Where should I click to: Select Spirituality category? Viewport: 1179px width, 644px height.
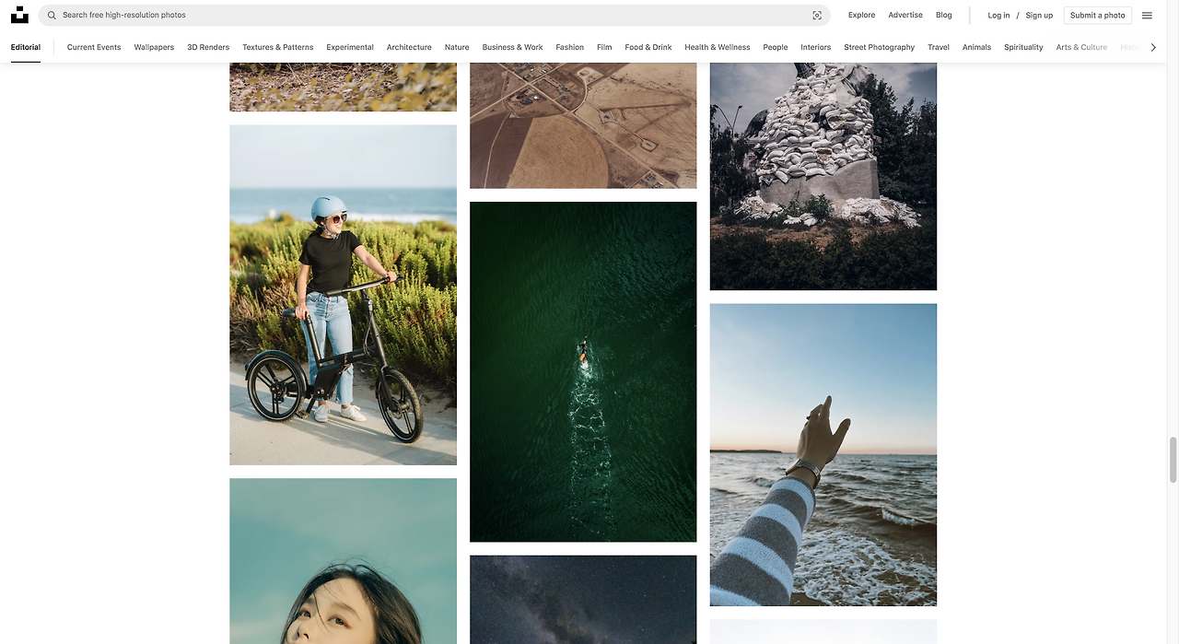[x=1023, y=47]
